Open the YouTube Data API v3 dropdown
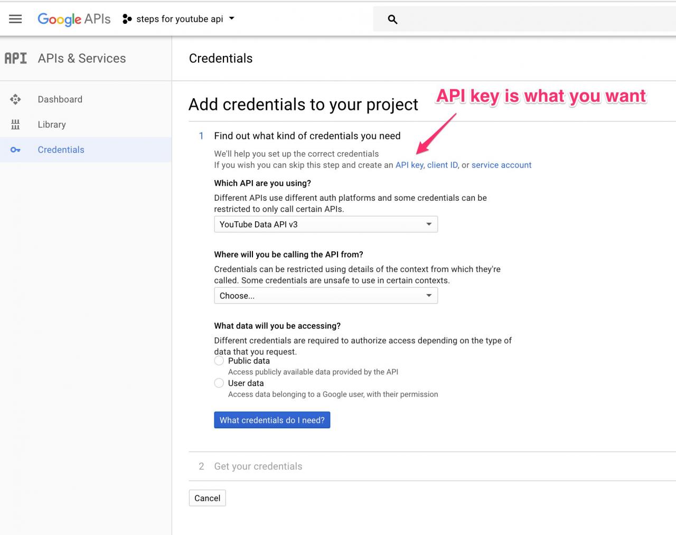The height and width of the screenshot is (535, 676). (x=325, y=224)
